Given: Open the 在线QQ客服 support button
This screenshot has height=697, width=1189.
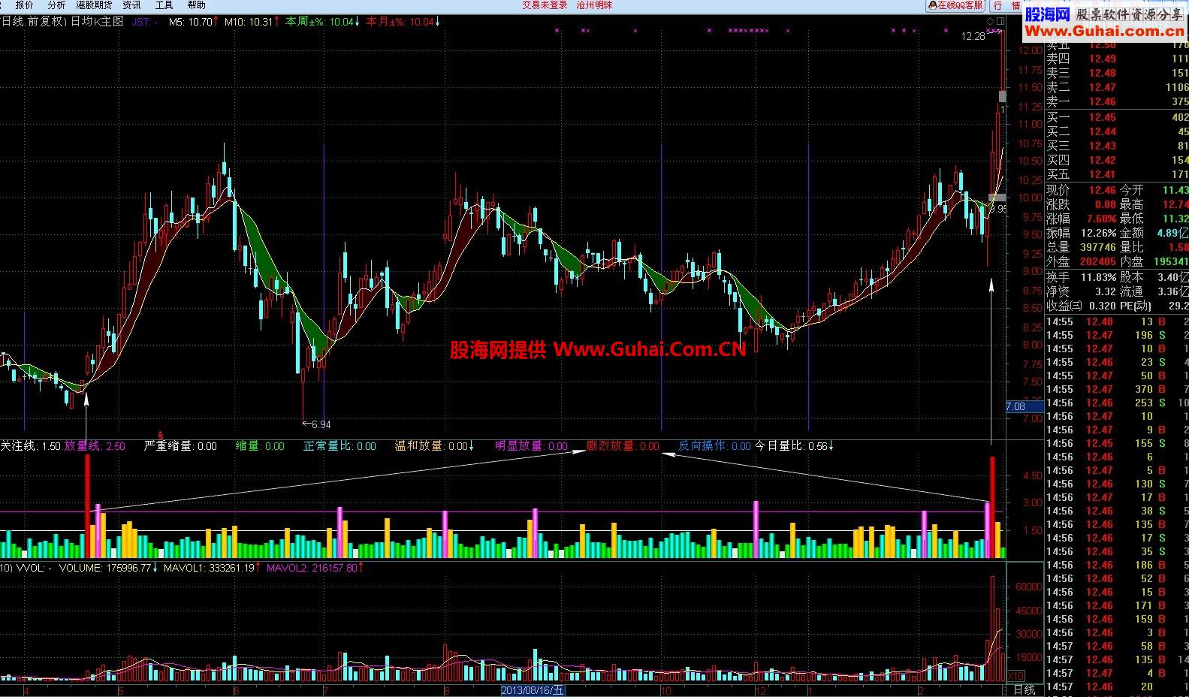Looking at the screenshot, I should tap(955, 5).
